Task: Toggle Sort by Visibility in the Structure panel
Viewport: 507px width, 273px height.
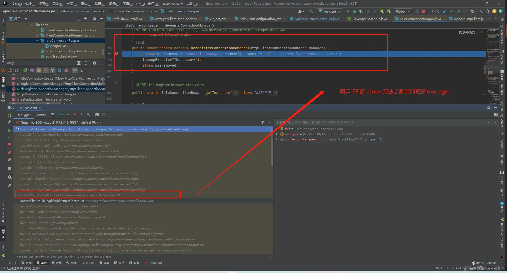Action: pos(10,70)
